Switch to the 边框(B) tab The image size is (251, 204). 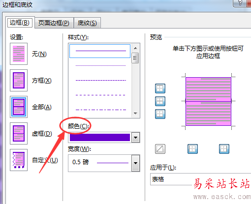20,23
